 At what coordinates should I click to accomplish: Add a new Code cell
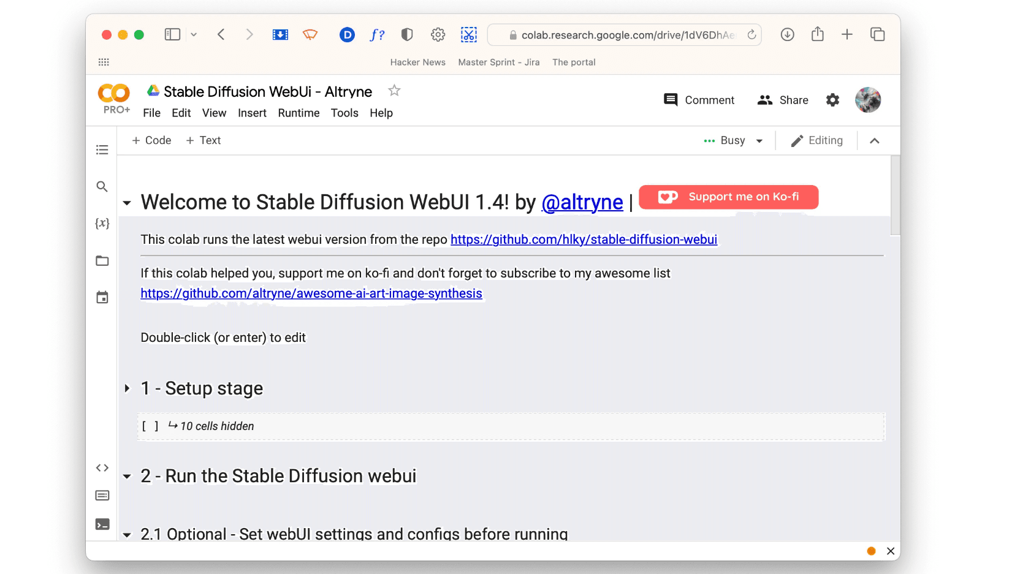click(151, 140)
